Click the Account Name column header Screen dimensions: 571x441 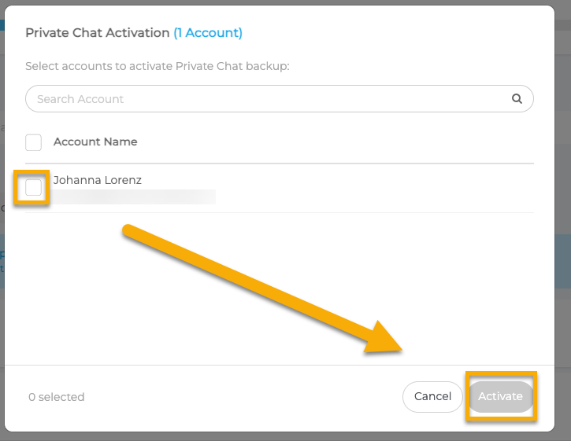[95, 142]
